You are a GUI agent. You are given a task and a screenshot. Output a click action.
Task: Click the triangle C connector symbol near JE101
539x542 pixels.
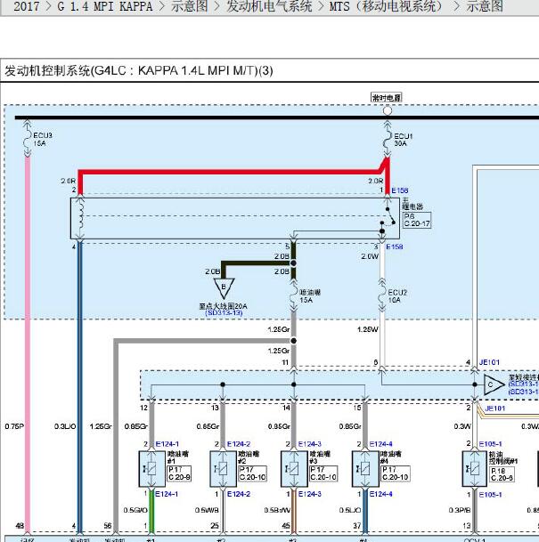tap(494, 384)
